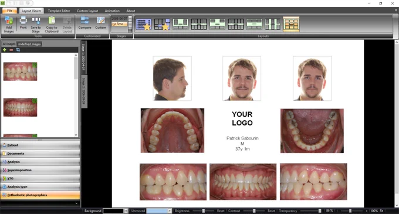Click the upper occlusal photo in layout

pos(173,131)
